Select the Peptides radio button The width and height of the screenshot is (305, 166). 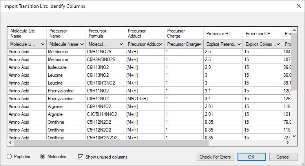point(18,157)
